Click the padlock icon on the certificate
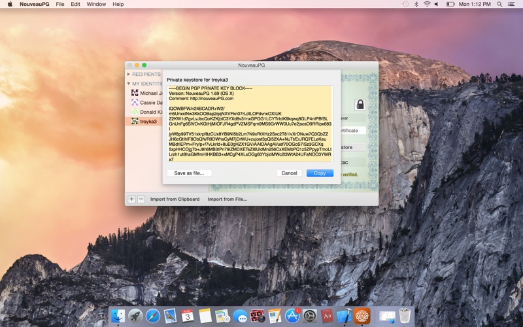 360,105
